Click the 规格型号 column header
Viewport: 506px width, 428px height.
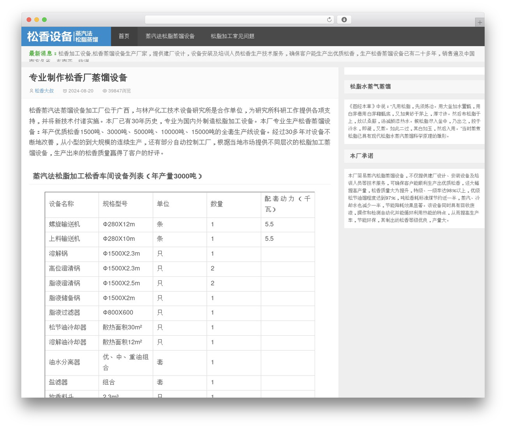126,204
